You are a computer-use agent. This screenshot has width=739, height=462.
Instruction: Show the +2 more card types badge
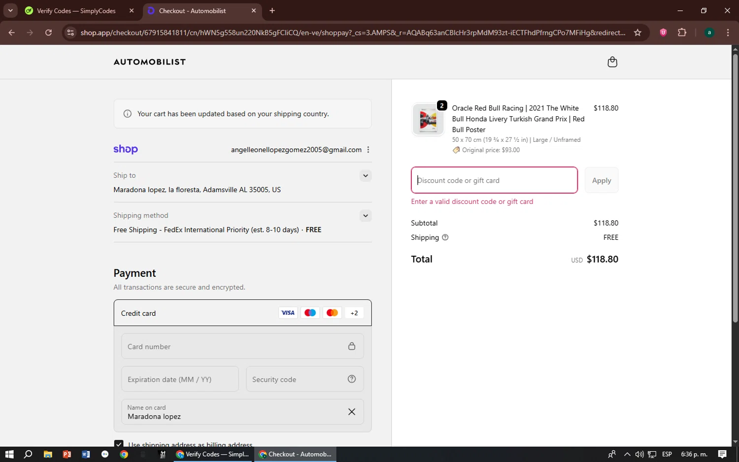point(354,313)
